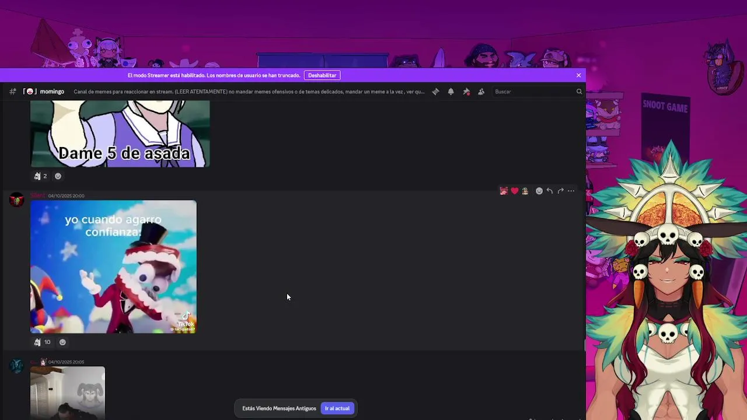
Task: Open notification settings bell icon
Action: pyautogui.click(x=451, y=92)
